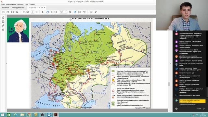Open the Справка menu
This screenshot has height=117, width=208.
(x=32, y=4)
